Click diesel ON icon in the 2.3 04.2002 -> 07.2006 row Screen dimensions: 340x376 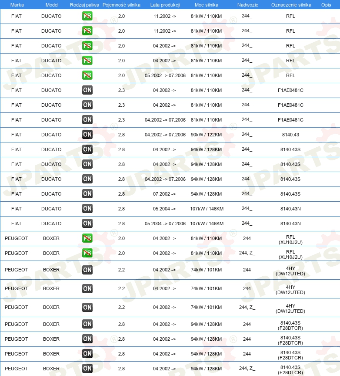click(87, 120)
